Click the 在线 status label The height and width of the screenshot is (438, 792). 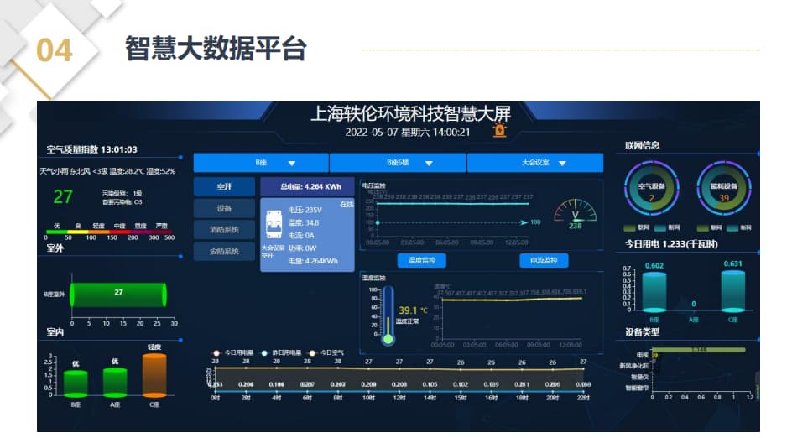pos(346,204)
